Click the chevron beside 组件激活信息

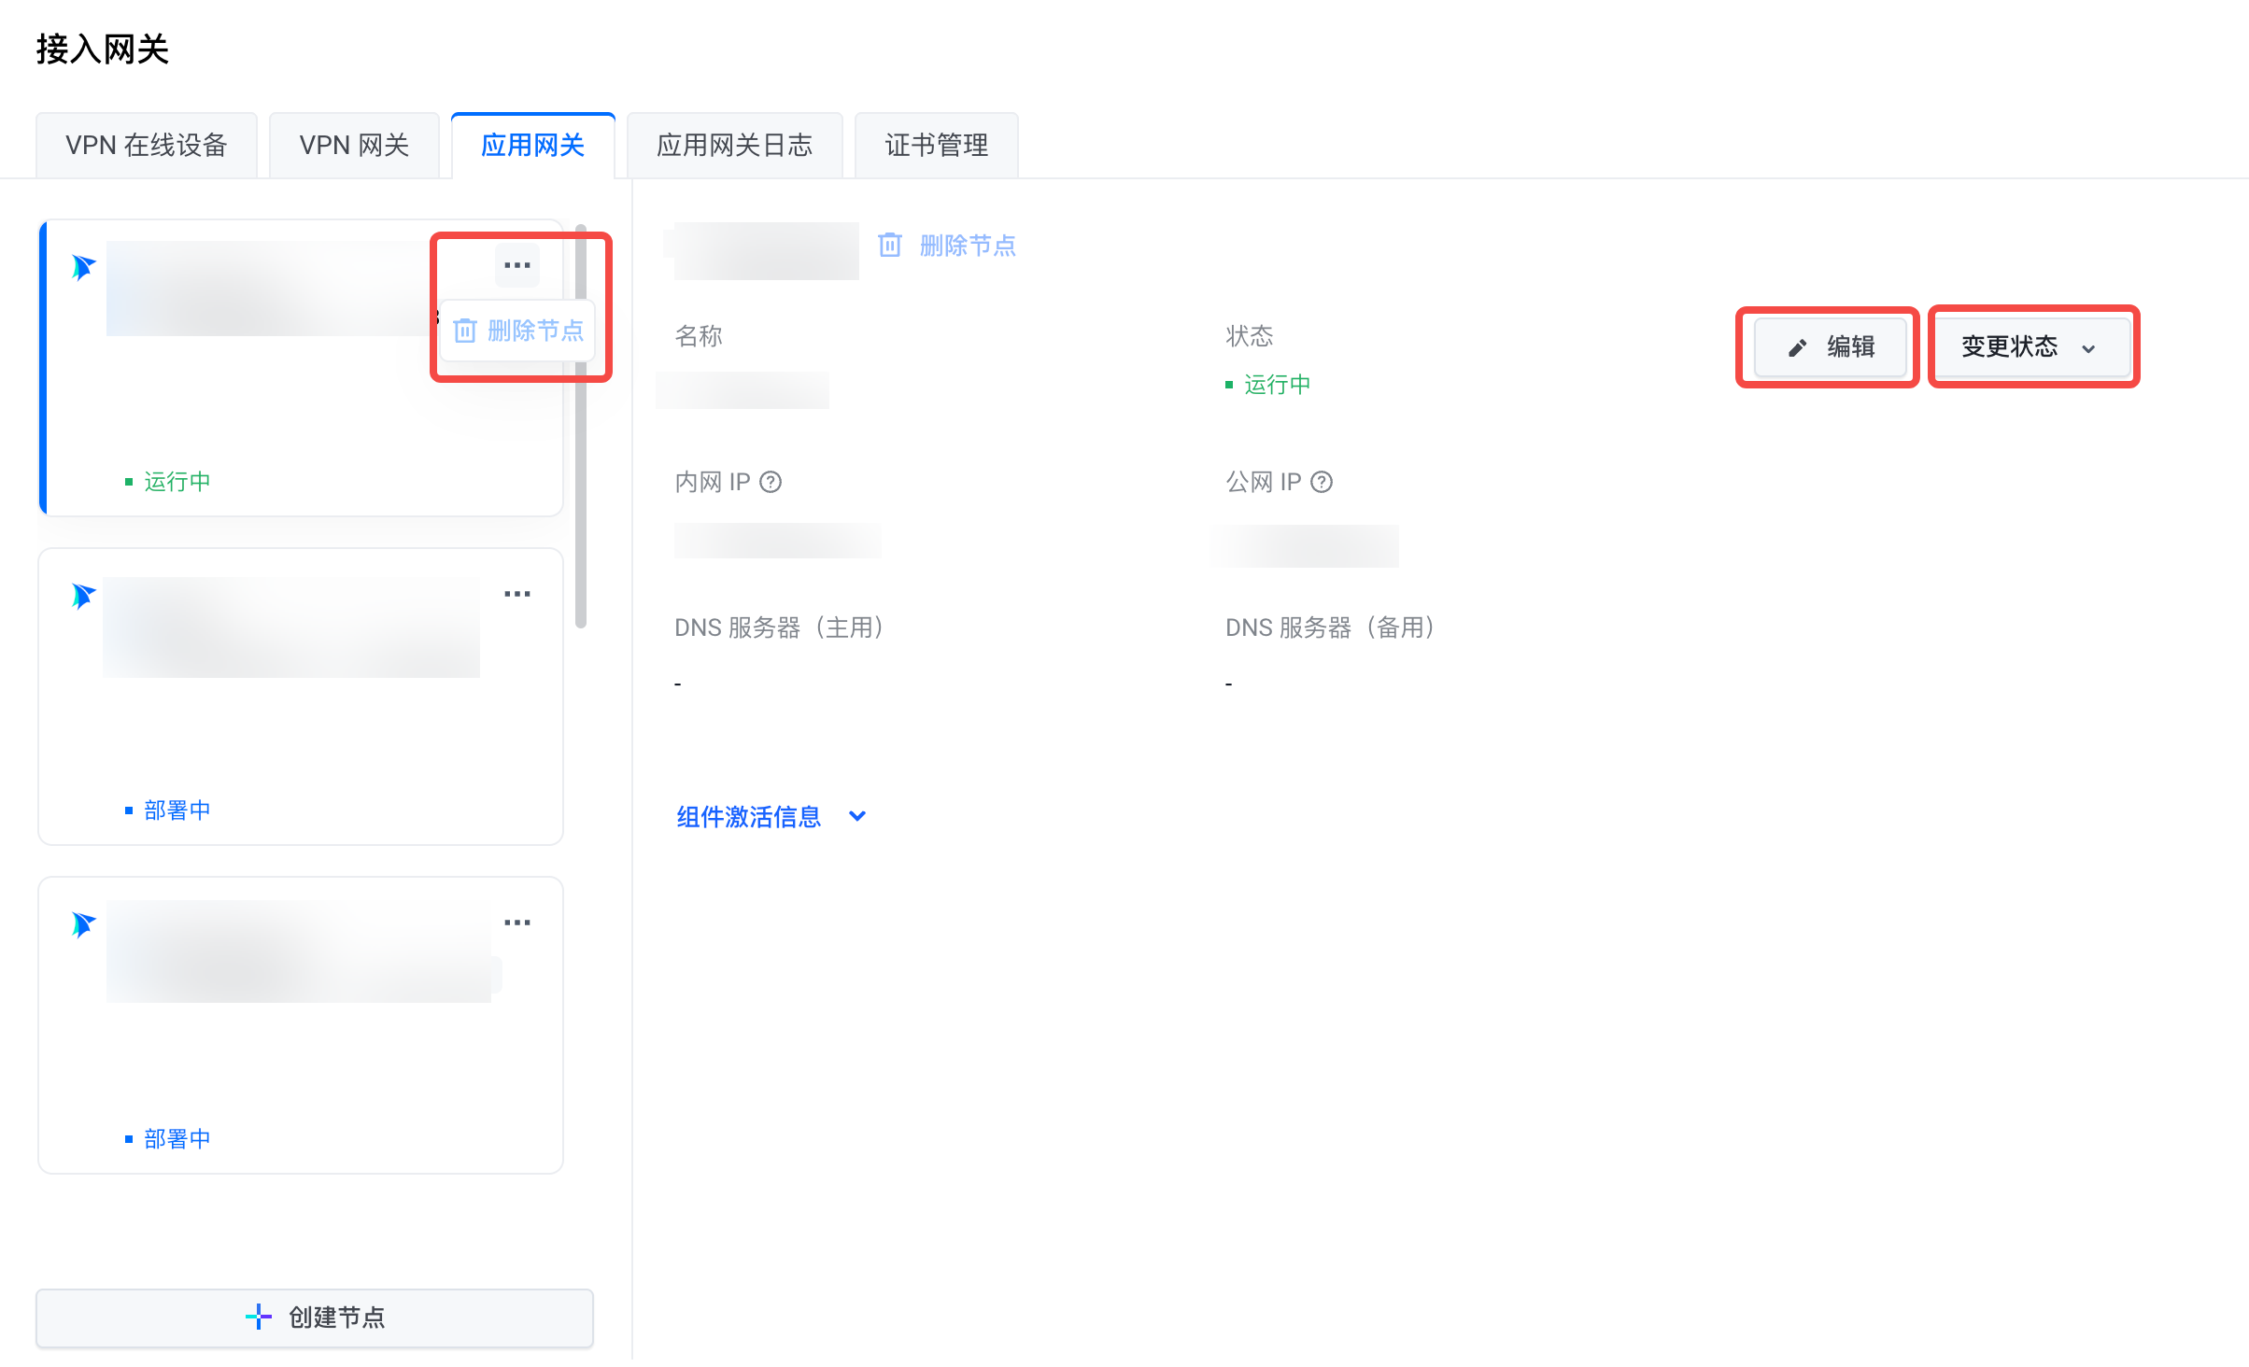(857, 817)
